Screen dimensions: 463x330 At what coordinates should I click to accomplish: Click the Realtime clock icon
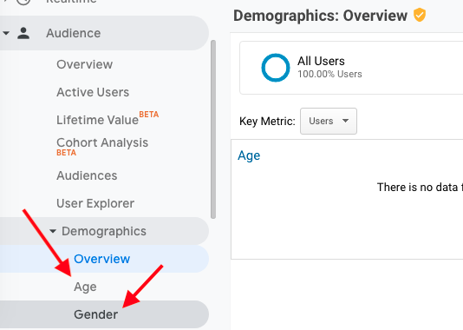23,2
